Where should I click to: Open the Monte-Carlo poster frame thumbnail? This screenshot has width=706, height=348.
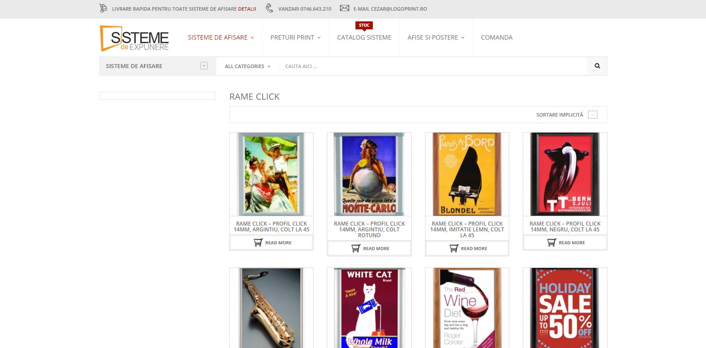[369, 174]
